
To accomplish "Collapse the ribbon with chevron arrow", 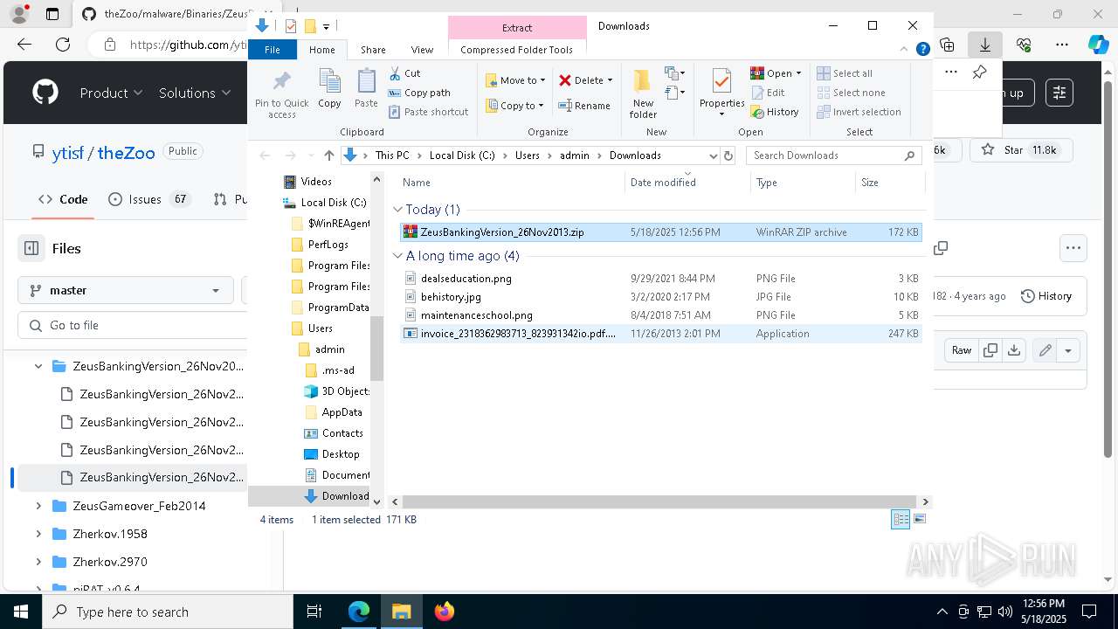I will [904, 50].
